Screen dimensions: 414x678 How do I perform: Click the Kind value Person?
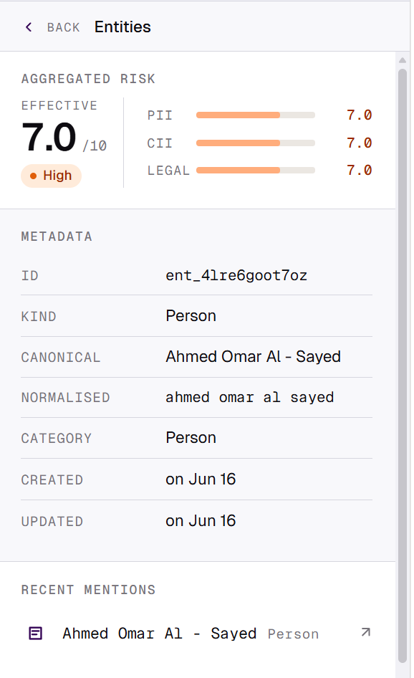pyautogui.click(x=191, y=315)
